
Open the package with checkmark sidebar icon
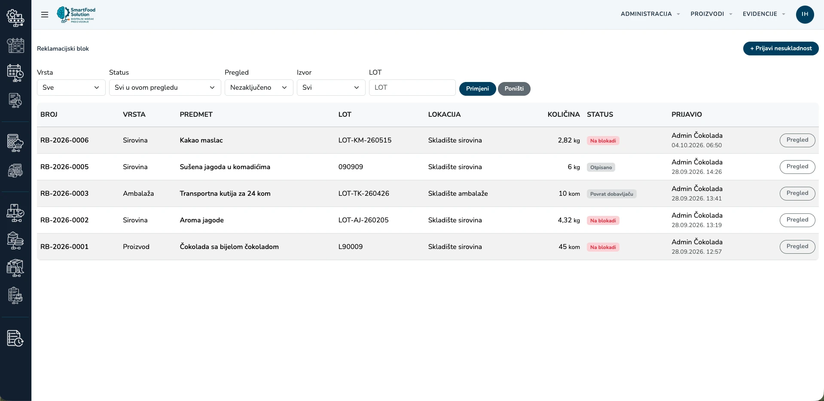point(15,213)
